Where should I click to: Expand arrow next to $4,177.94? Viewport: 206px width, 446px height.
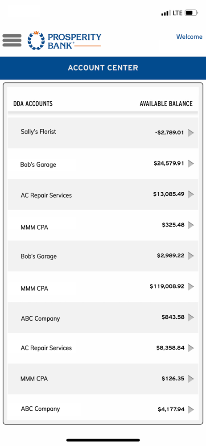191,409
